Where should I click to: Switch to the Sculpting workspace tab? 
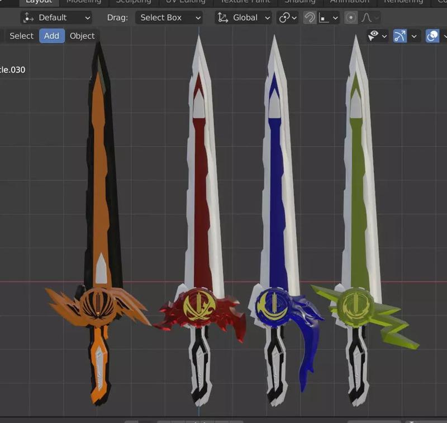tap(134, 2)
